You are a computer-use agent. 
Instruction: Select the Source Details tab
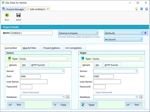tap(14, 65)
